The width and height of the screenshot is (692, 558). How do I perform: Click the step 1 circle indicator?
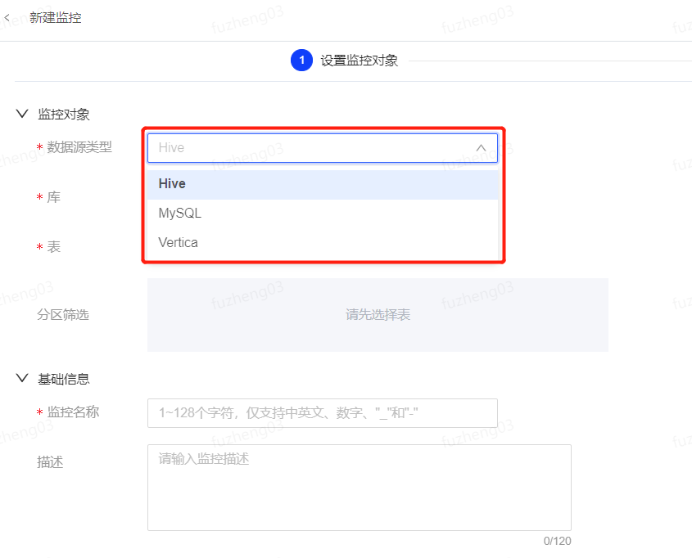301,61
